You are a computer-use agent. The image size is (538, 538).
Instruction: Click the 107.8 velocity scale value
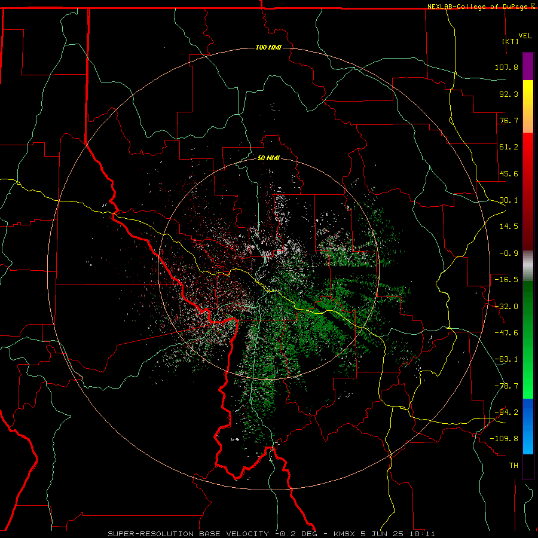click(506, 67)
